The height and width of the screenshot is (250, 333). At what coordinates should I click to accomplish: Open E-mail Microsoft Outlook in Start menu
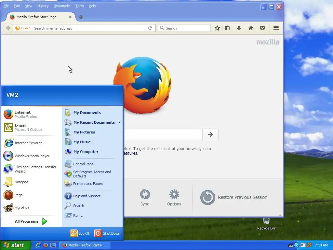(x=31, y=127)
